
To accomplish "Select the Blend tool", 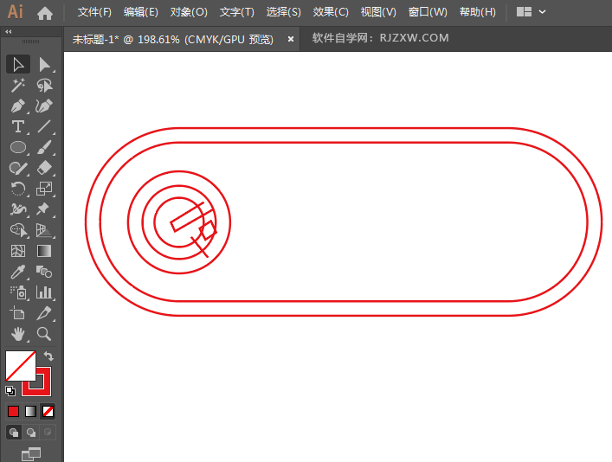I will click(44, 272).
